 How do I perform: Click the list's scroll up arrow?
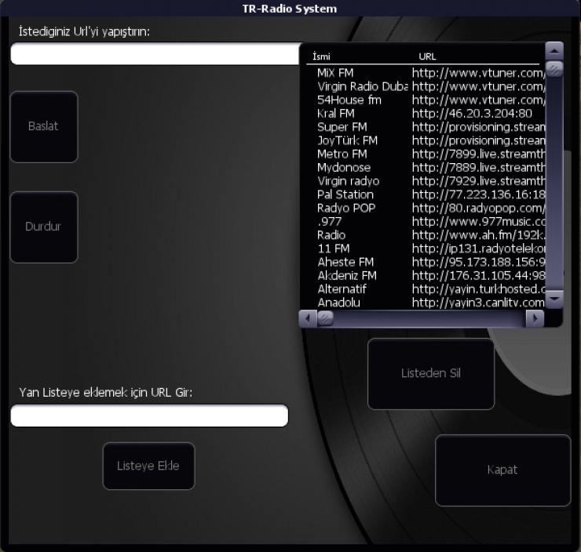click(x=554, y=51)
